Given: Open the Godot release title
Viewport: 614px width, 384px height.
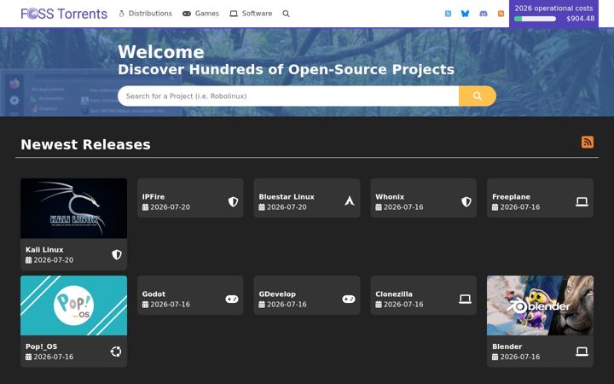Looking at the screenshot, I should (x=153, y=294).
